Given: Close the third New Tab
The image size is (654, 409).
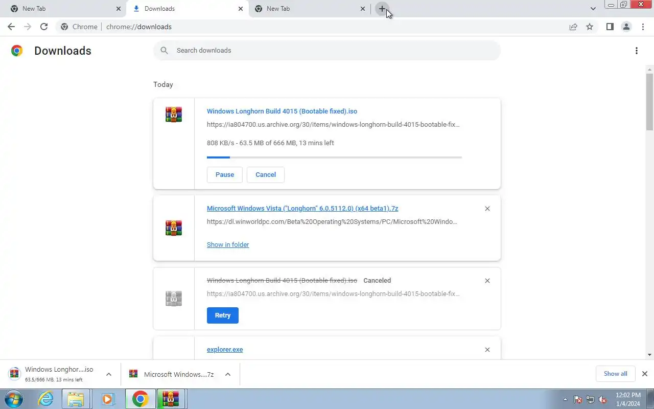Looking at the screenshot, I should (x=363, y=9).
